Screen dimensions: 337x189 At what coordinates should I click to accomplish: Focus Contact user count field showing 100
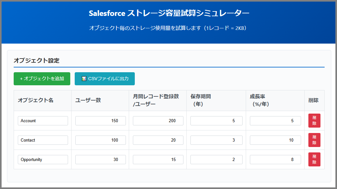[x=100, y=140]
